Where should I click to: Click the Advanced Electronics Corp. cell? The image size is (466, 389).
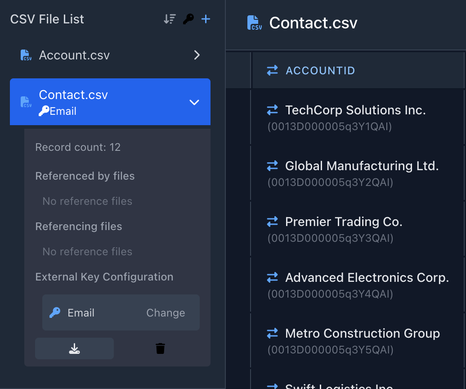pyautogui.click(x=367, y=278)
